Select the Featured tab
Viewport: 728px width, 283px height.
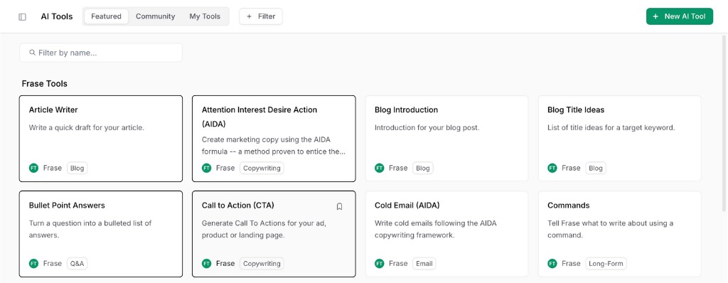pos(106,16)
